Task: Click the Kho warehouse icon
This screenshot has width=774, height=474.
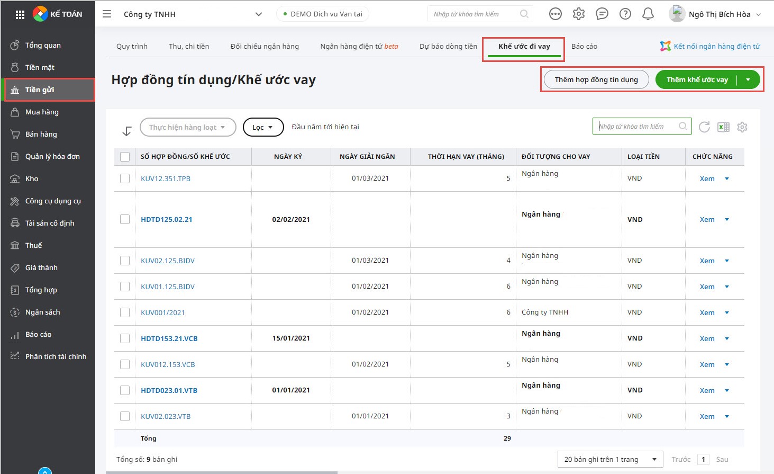Action: (15, 178)
